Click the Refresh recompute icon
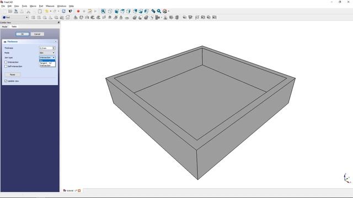This screenshot has width=353, height=198. coord(64,11)
